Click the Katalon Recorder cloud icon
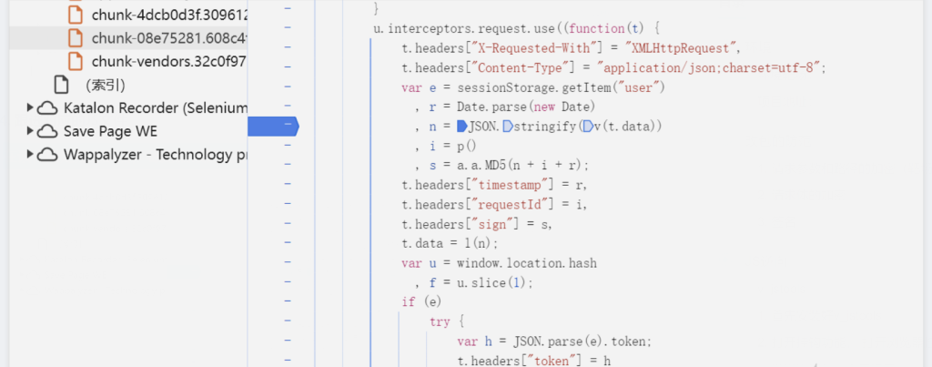The height and width of the screenshot is (367, 932). [48, 108]
